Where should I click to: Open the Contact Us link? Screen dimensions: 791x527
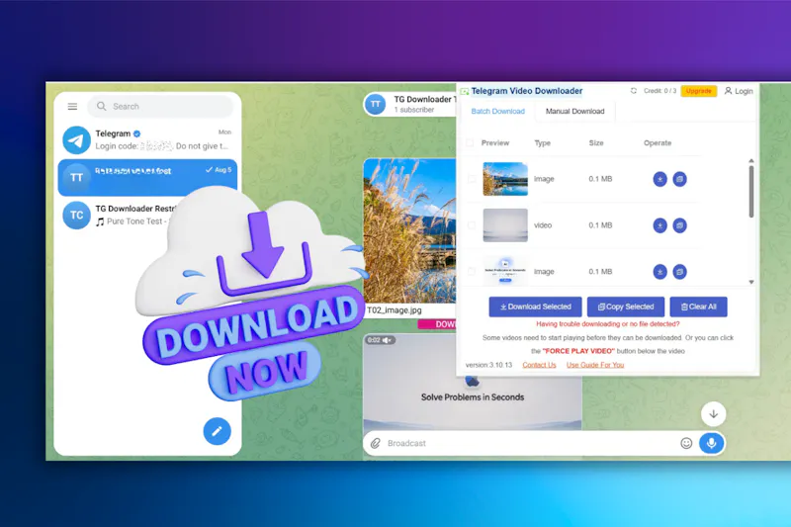pyautogui.click(x=539, y=365)
